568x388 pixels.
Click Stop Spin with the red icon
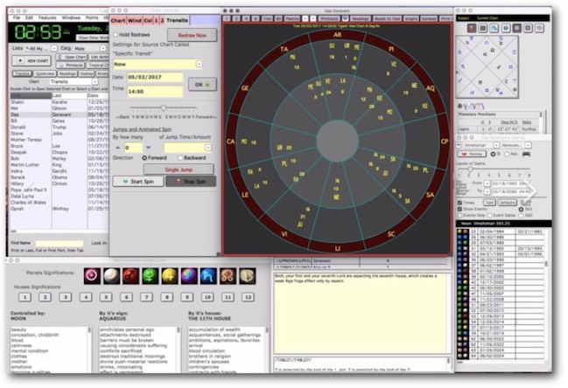click(x=188, y=182)
